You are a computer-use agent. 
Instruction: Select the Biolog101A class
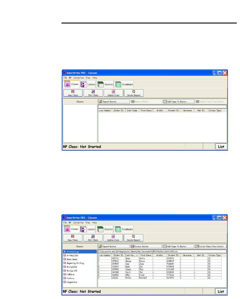coord(80,267)
